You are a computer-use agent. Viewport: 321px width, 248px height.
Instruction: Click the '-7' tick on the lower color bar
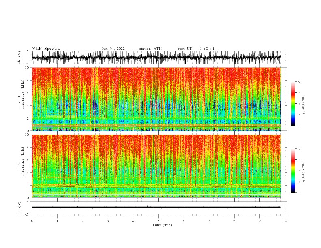tap(299, 193)
